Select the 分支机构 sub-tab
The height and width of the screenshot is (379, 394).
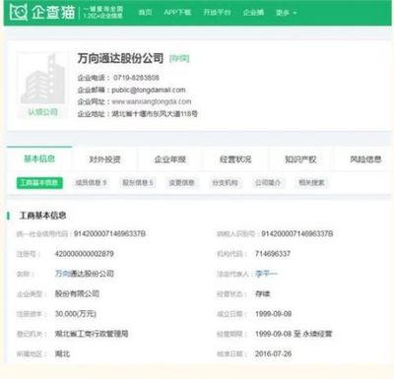(x=225, y=183)
